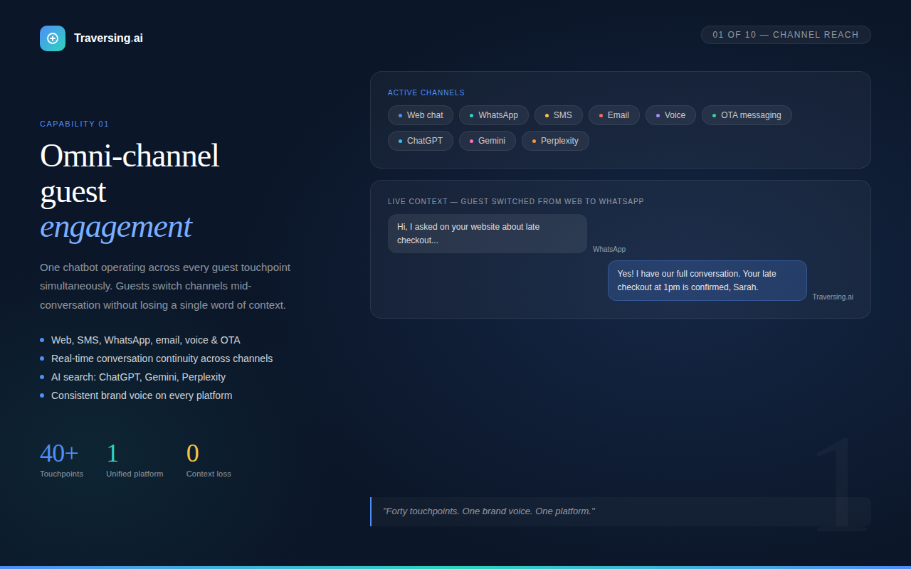Open the Traversing.ai brand name link
Screen dimensions: 911x569
pyautogui.click(x=108, y=38)
